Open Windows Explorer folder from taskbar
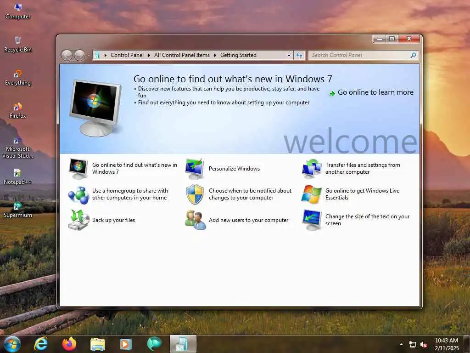470x353 pixels. pyautogui.click(x=98, y=344)
